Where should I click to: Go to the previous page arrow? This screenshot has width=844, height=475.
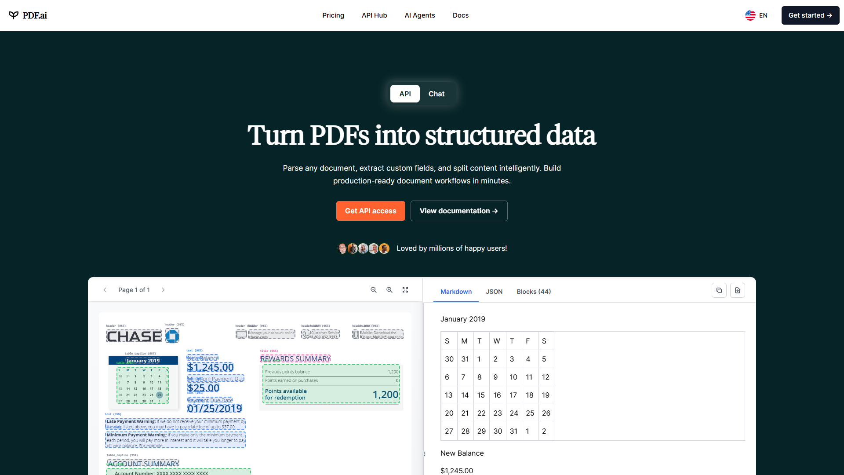click(x=105, y=290)
